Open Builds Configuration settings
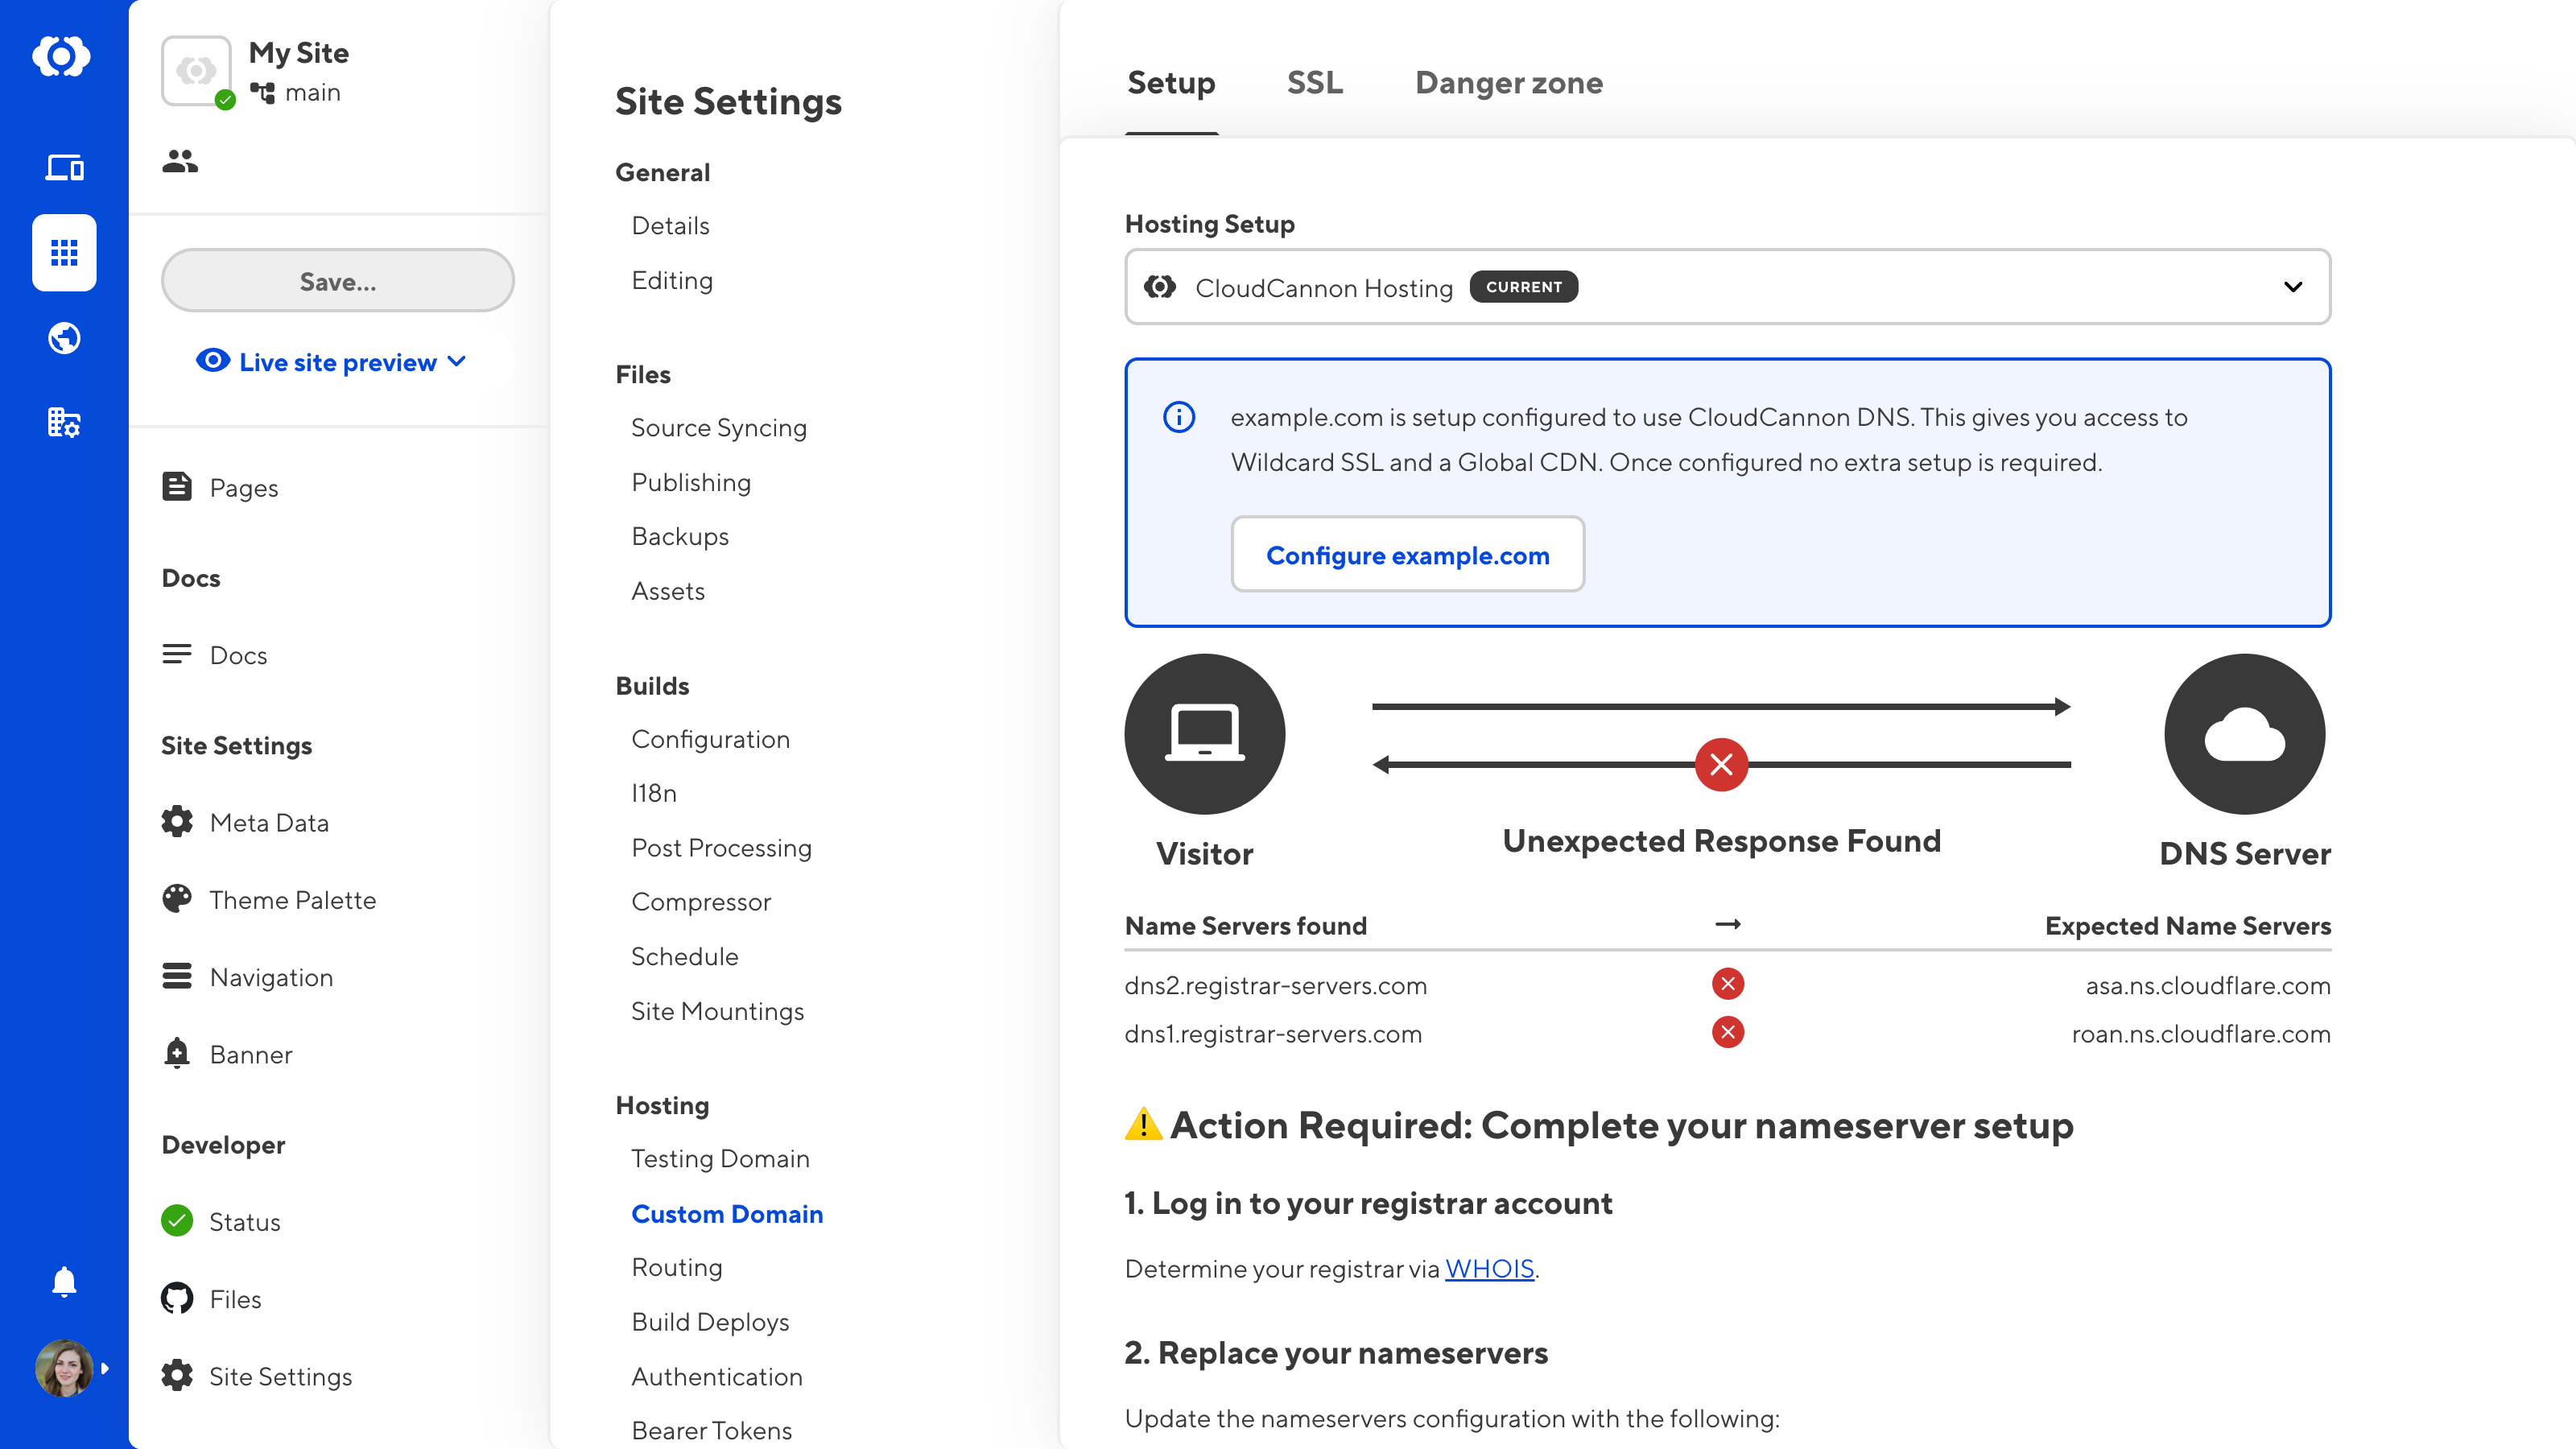 (x=710, y=739)
